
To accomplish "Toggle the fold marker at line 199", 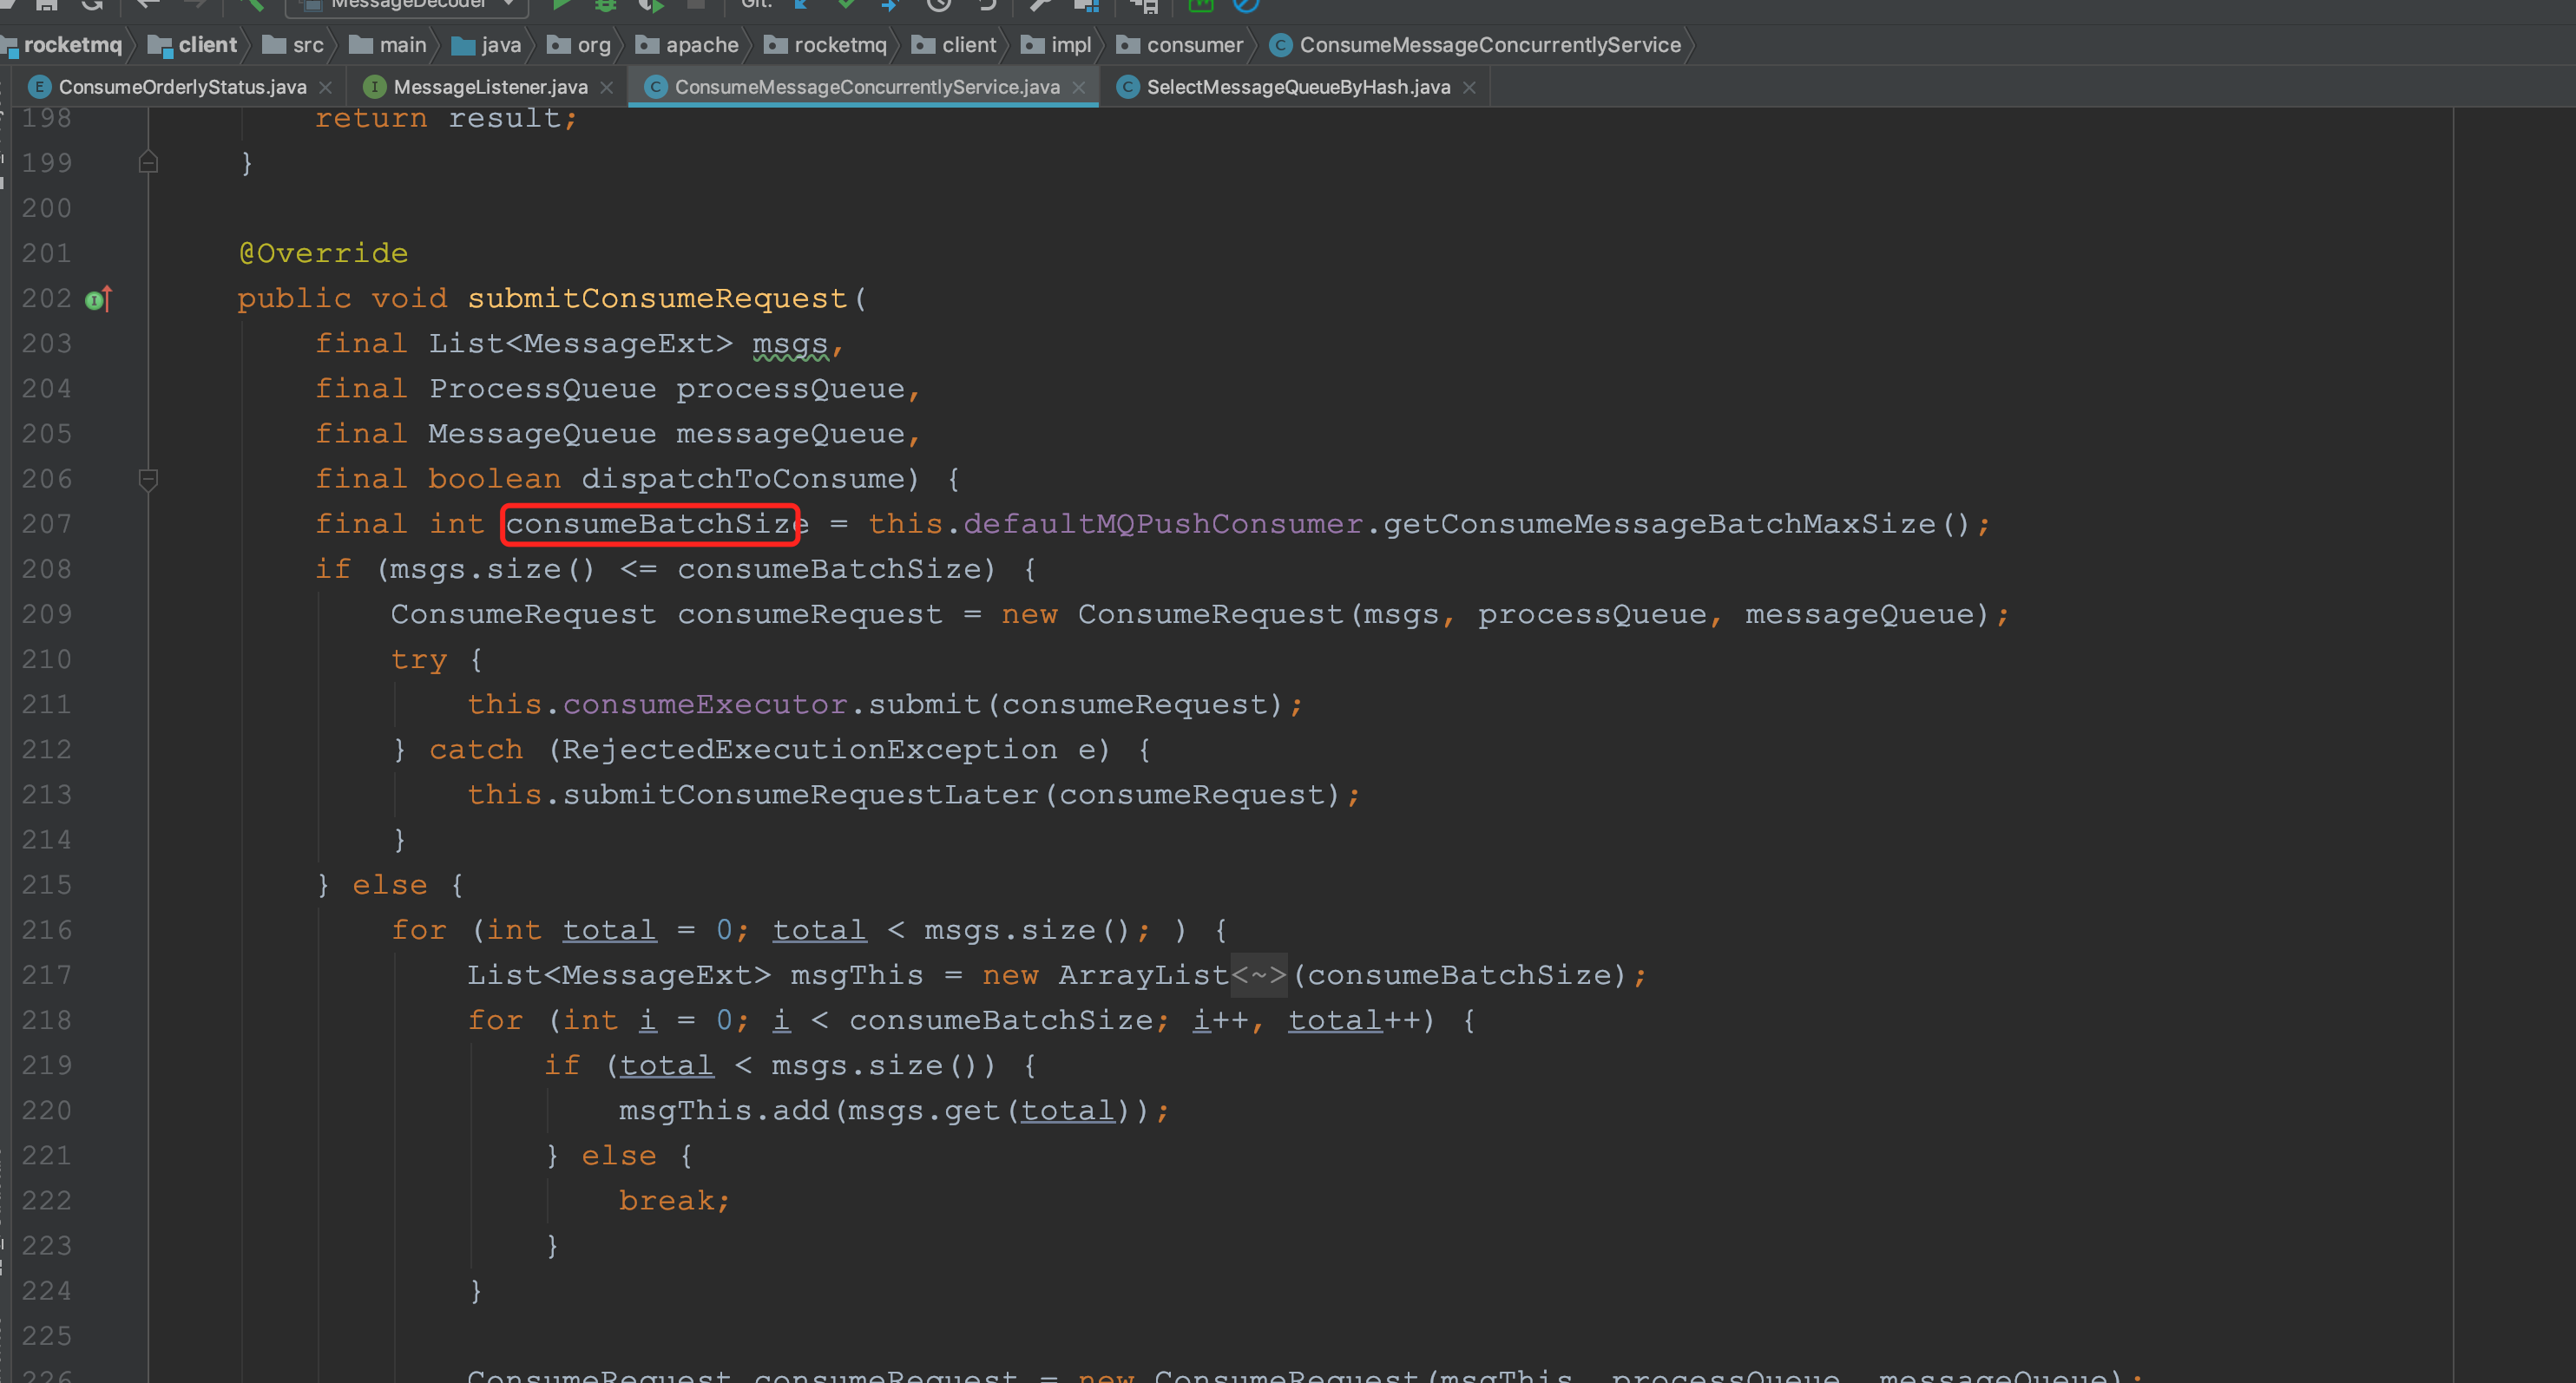I will click(x=148, y=162).
